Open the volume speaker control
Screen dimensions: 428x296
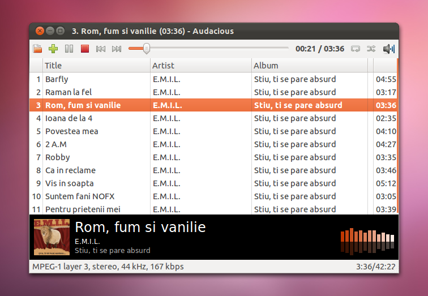tap(389, 49)
